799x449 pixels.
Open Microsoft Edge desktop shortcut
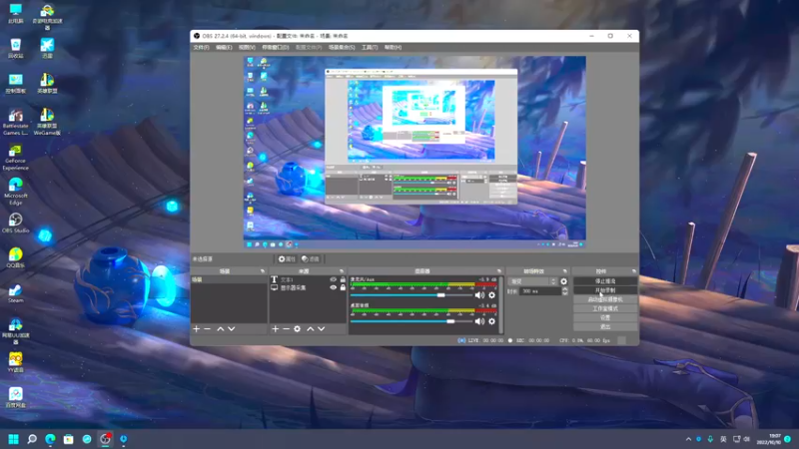[15, 192]
